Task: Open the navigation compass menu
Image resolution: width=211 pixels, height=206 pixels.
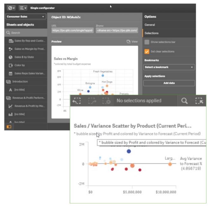Action: (11, 8)
